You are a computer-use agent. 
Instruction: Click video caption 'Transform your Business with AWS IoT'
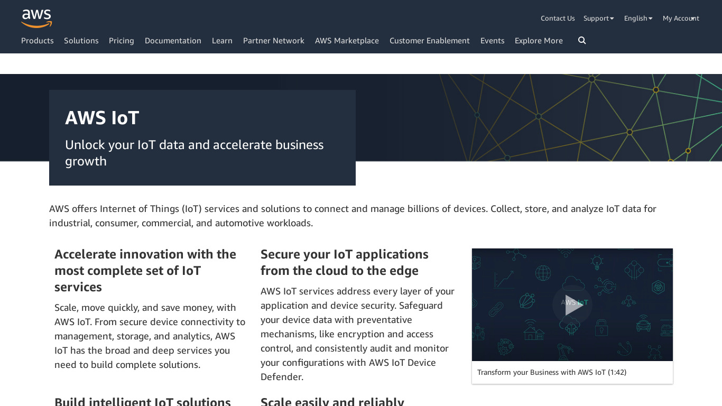[x=552, y=372]
